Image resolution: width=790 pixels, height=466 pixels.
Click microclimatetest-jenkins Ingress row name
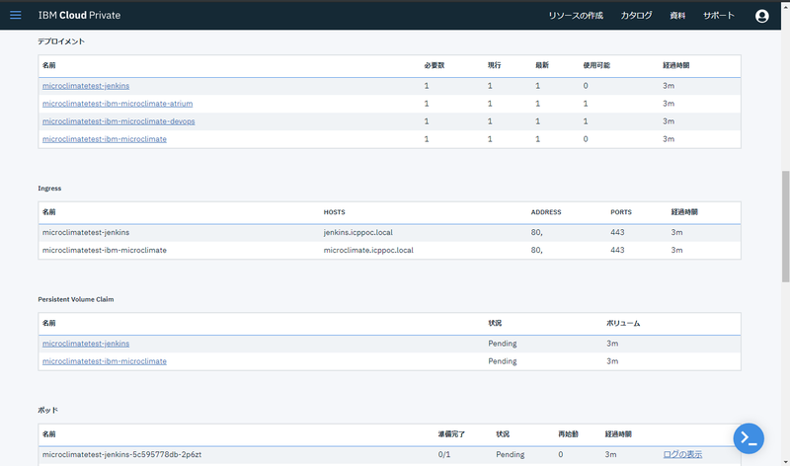tap(86, 232)
